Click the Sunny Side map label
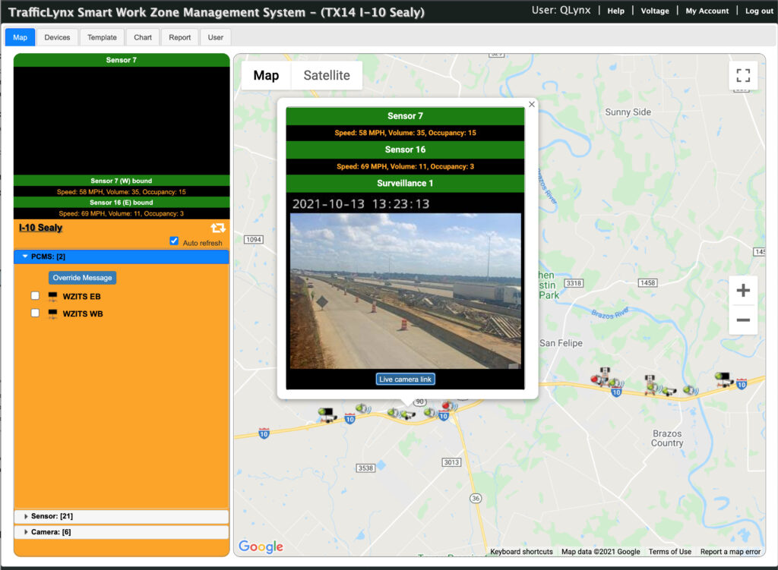The height and width of the screenshot is (570, 778). coord(628,112)
